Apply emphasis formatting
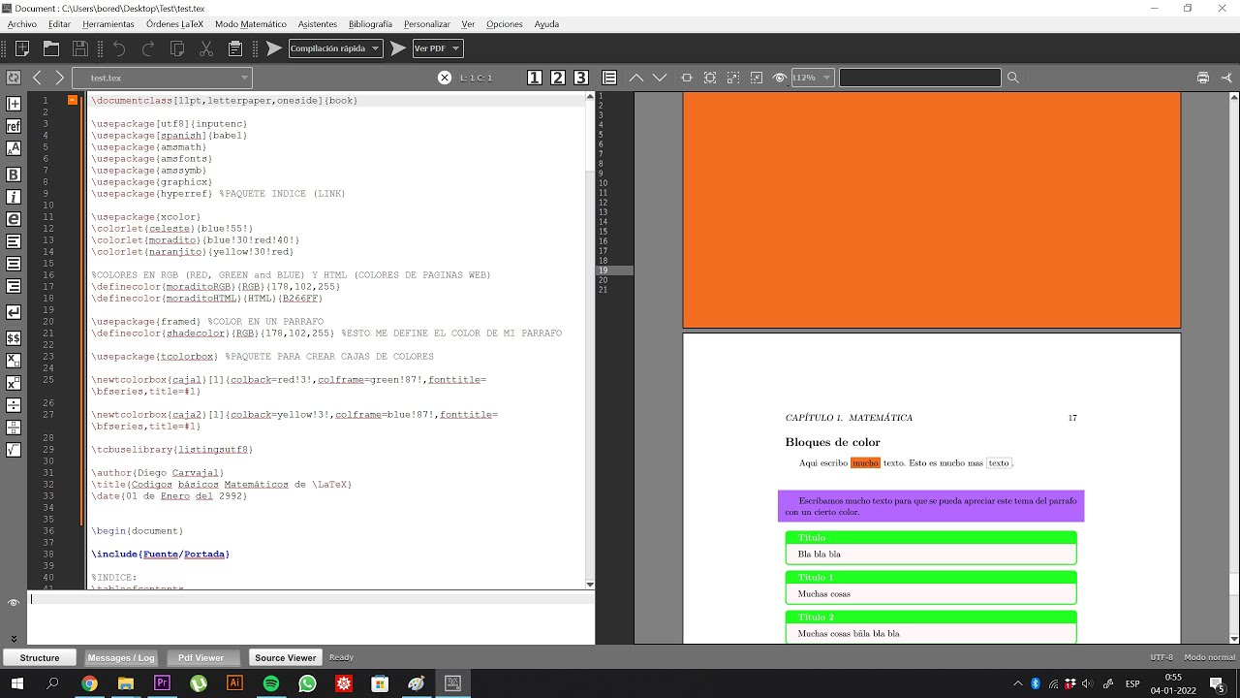Image resolution: width=1240 pixels, height=698 pixels. (14, 219)
